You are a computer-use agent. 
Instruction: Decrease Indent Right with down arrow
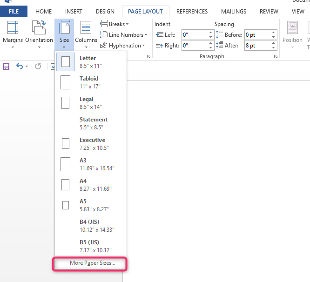click(210, 47)
